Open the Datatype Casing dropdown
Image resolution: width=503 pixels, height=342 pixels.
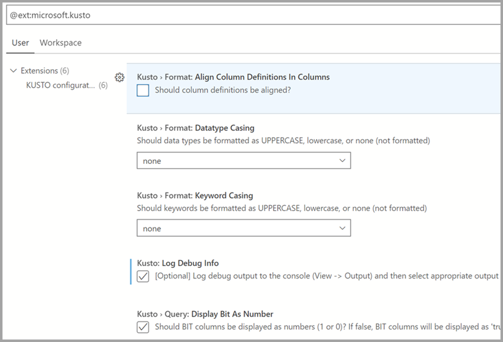[244, 161]
